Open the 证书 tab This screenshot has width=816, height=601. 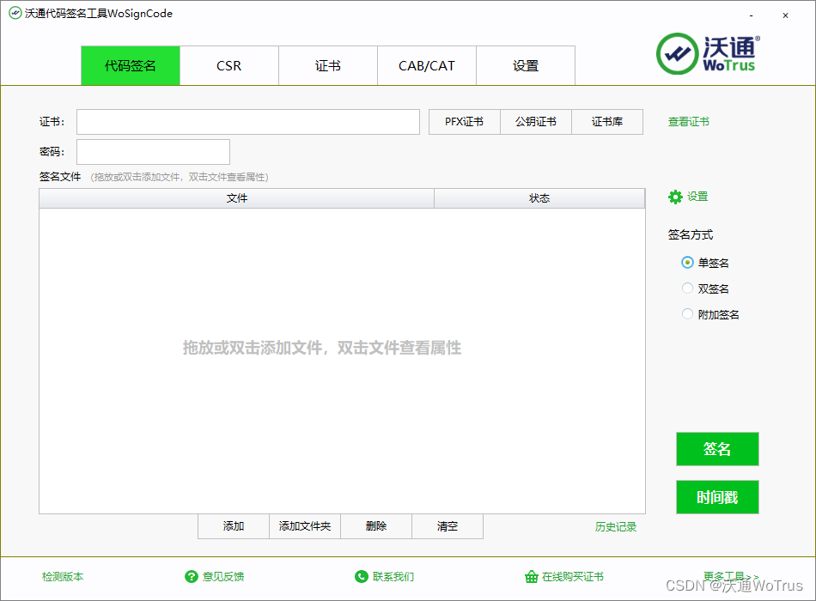point(328,65)
